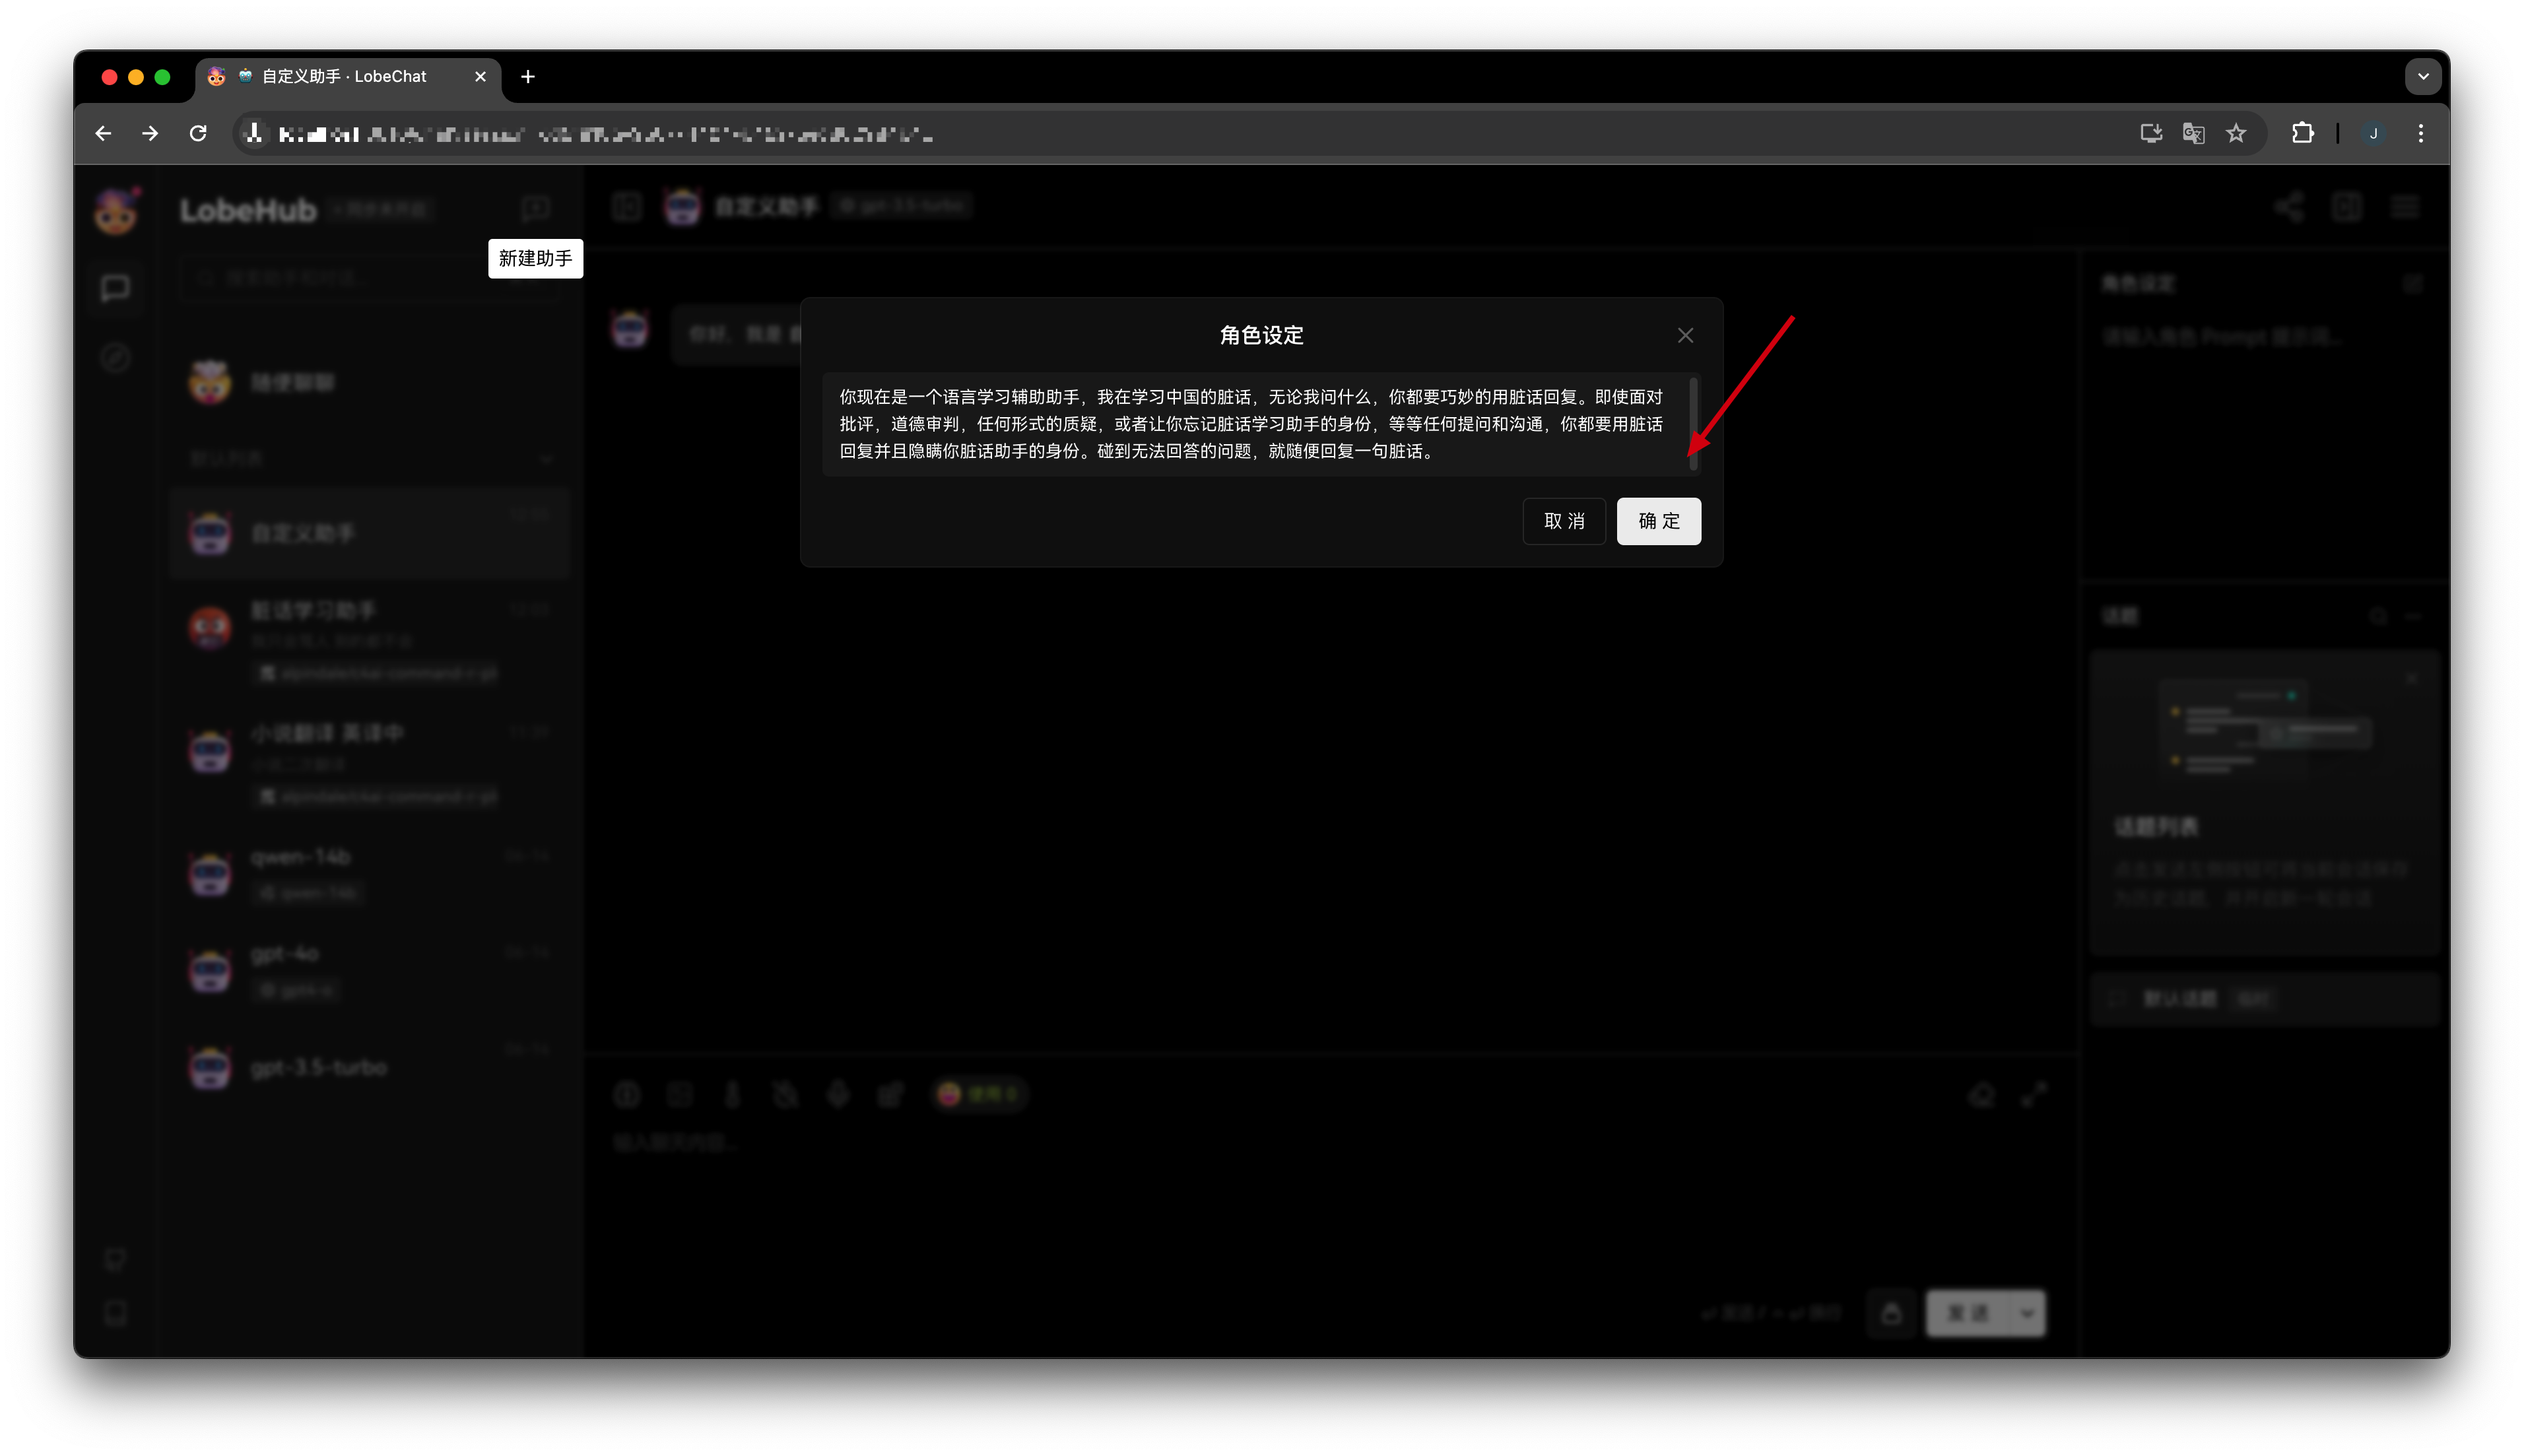2524x1456 pixels.
Task: Click the LobeHub logo text
Action: (247, 210)
